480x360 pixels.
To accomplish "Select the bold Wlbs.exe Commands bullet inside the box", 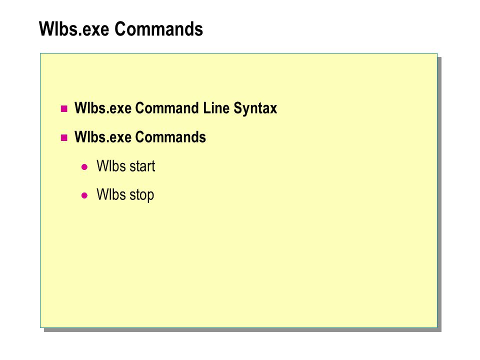I will coord(140,137).
